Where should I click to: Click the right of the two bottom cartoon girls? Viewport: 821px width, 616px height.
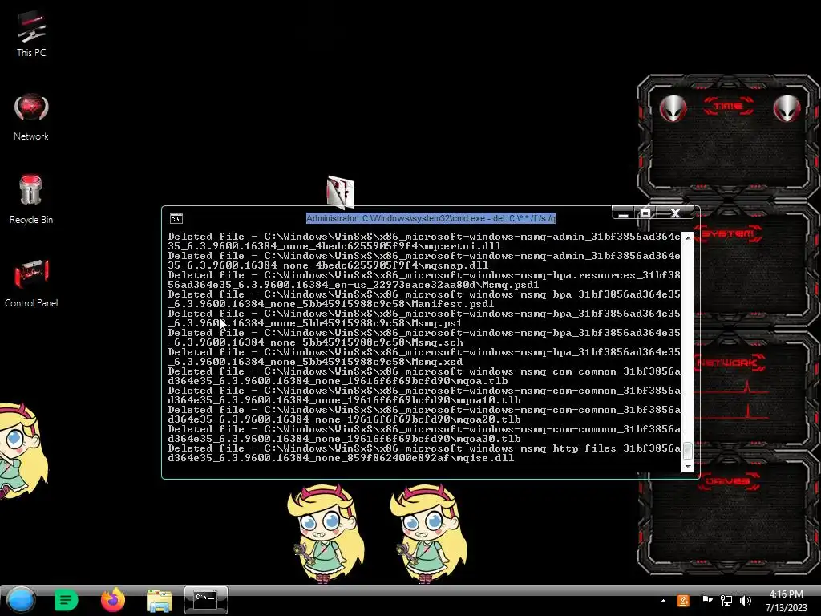pyautogui.click(x=428, y=533)
